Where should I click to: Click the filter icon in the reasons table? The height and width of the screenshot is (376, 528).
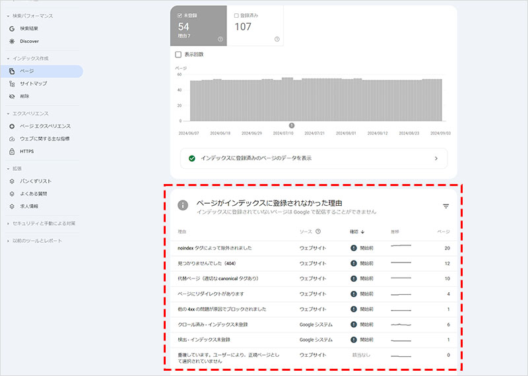pos(445,206)
